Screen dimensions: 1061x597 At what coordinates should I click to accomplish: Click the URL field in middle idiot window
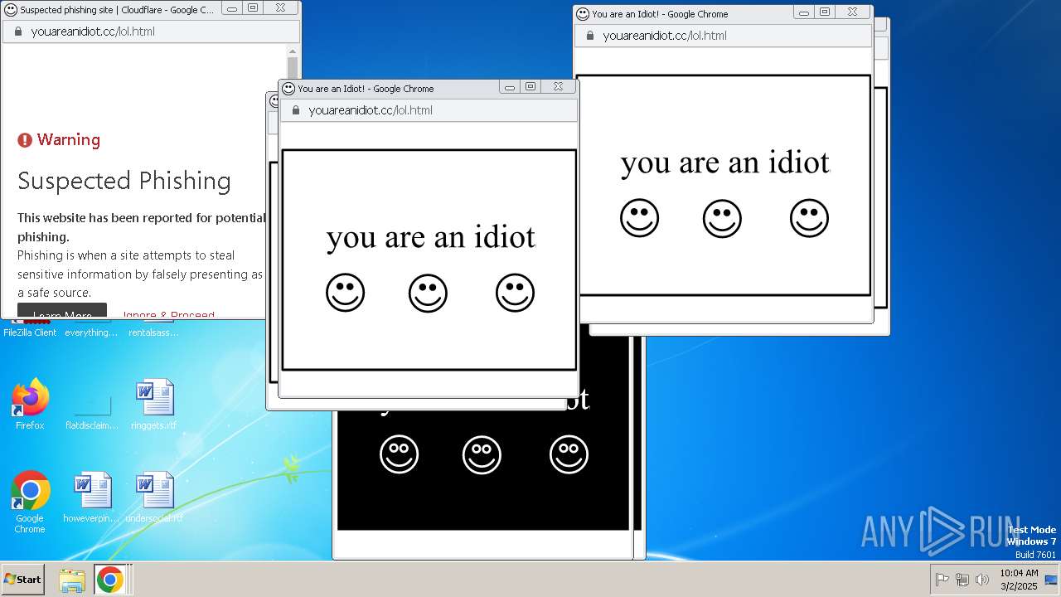click(x=429, y=110)
